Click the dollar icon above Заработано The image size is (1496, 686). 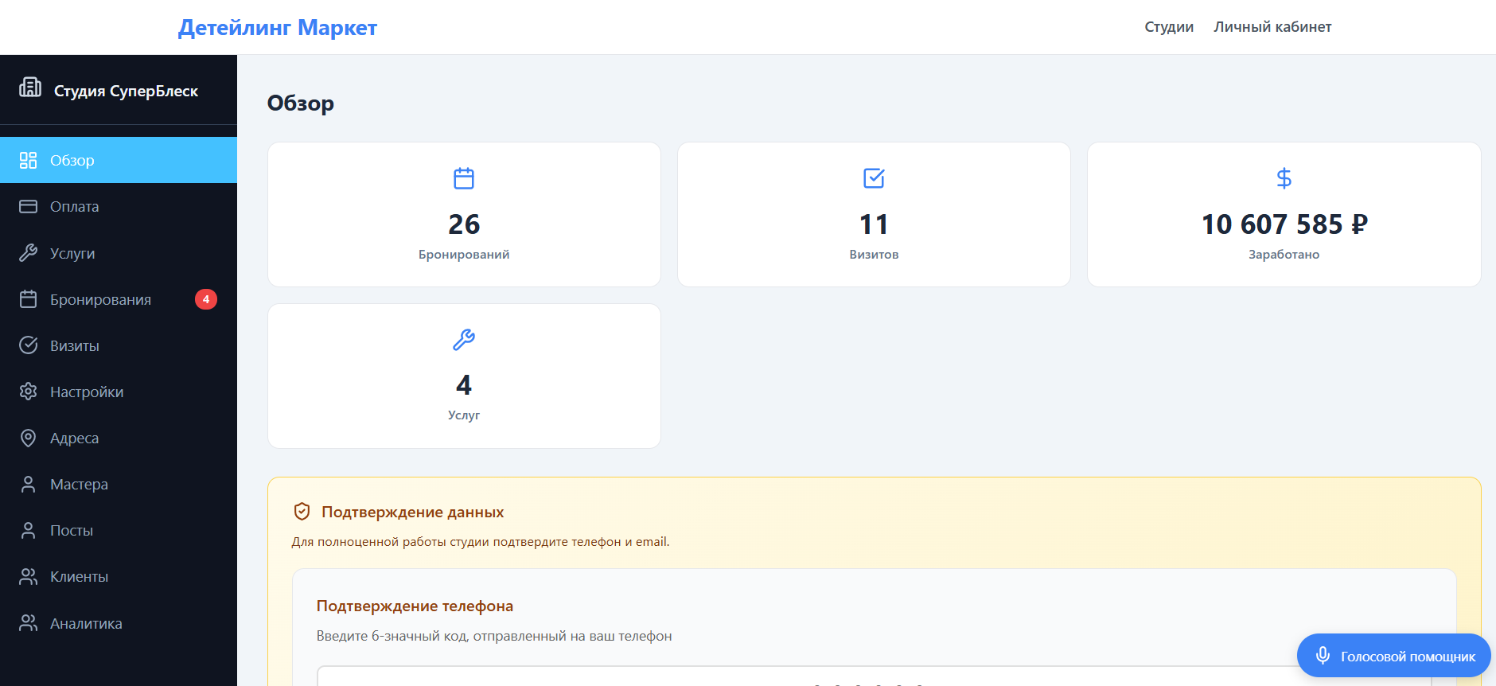pos(1284,178)
